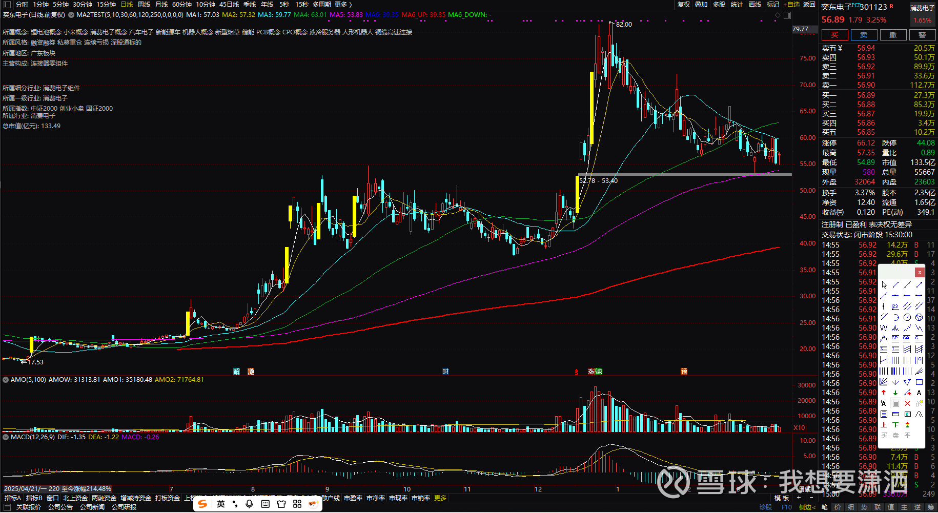Open the Sogou soft keyboard icon
This screenshot has width=938, height=513.
(266, 504)
